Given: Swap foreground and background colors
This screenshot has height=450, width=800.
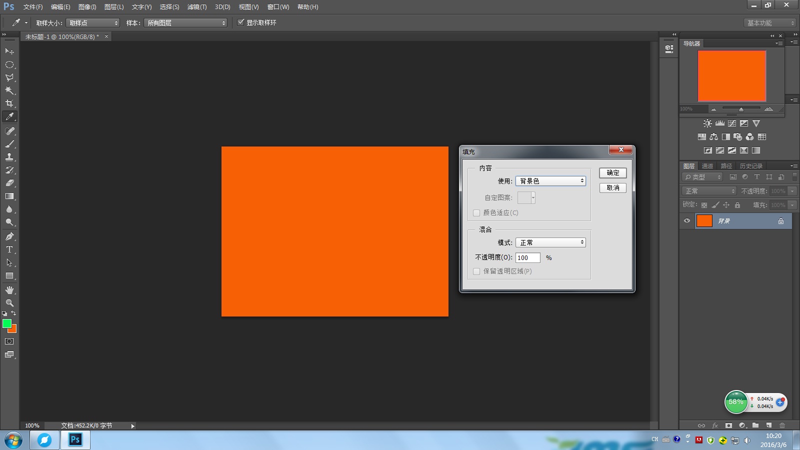Looking at the screenshot, I should tap(13, 313).
